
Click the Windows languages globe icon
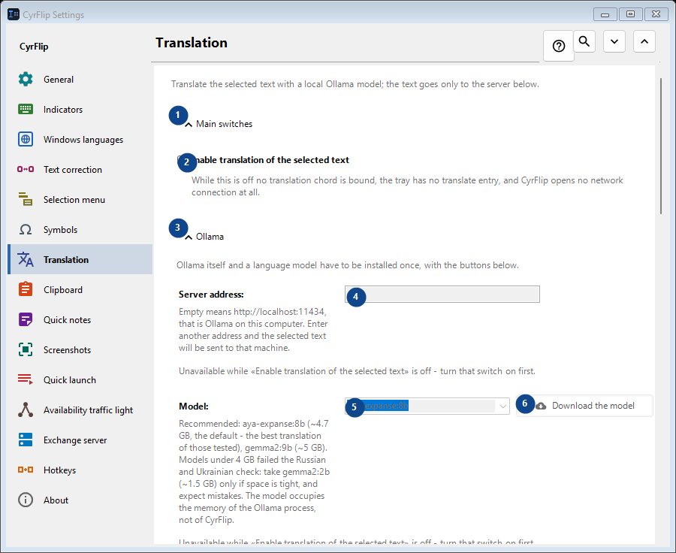point(26,139)
